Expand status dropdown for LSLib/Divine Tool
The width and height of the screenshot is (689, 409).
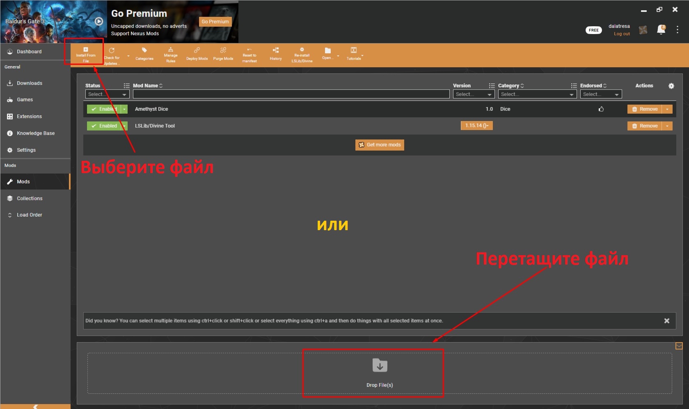click(x=124, y=126)
